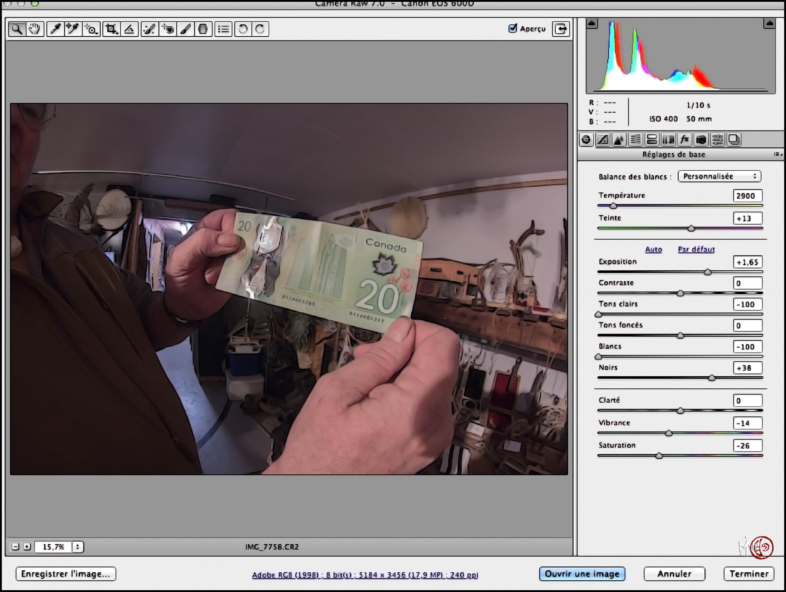Rotate image counterclockwise
This screenshot has height=592, width=786.
pyautogui.click(x=243, y=29)
